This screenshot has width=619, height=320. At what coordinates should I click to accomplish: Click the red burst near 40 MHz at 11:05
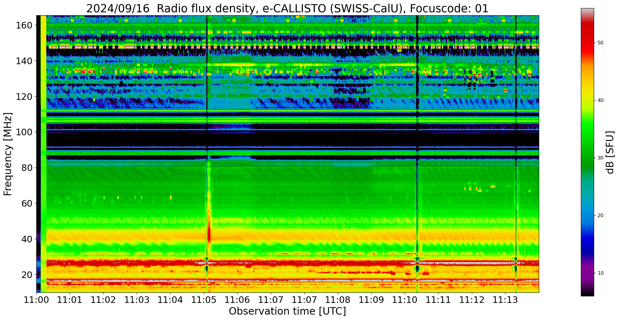click(x=209, y=234)
